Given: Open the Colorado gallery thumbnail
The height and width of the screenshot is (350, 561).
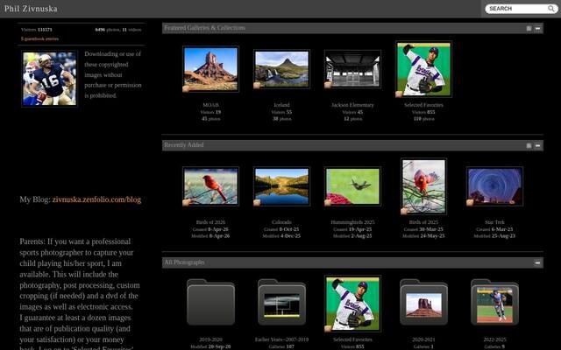Looking at the screenshot, I should coord(281,186).
